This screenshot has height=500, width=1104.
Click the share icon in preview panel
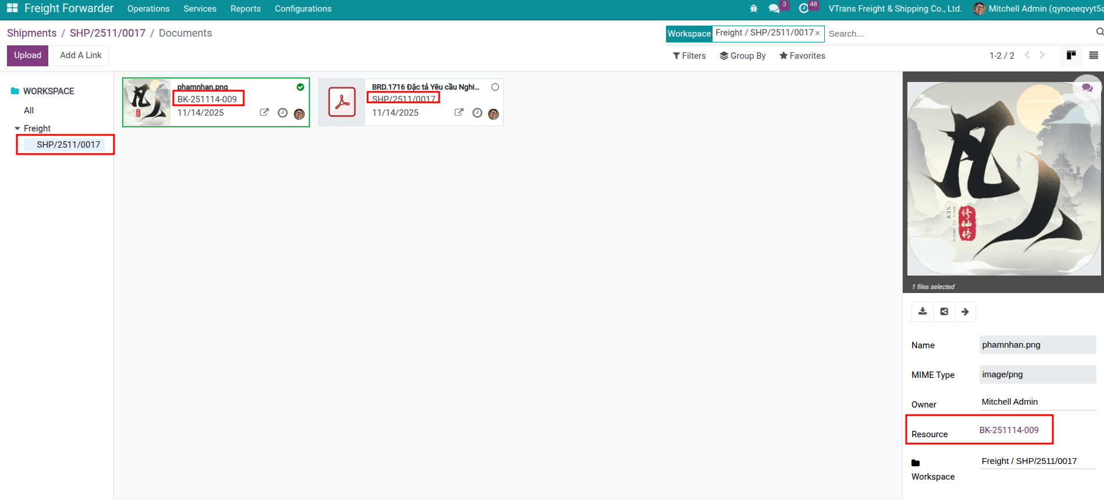point(944,312)
